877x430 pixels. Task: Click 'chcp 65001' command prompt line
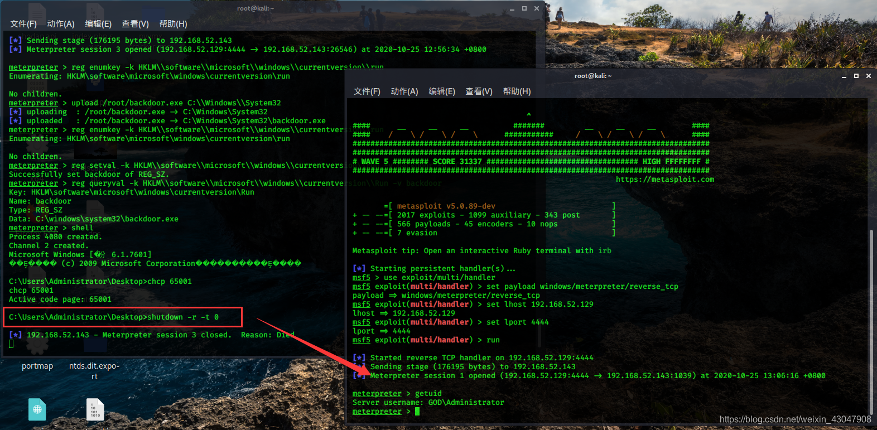(100, 281)
